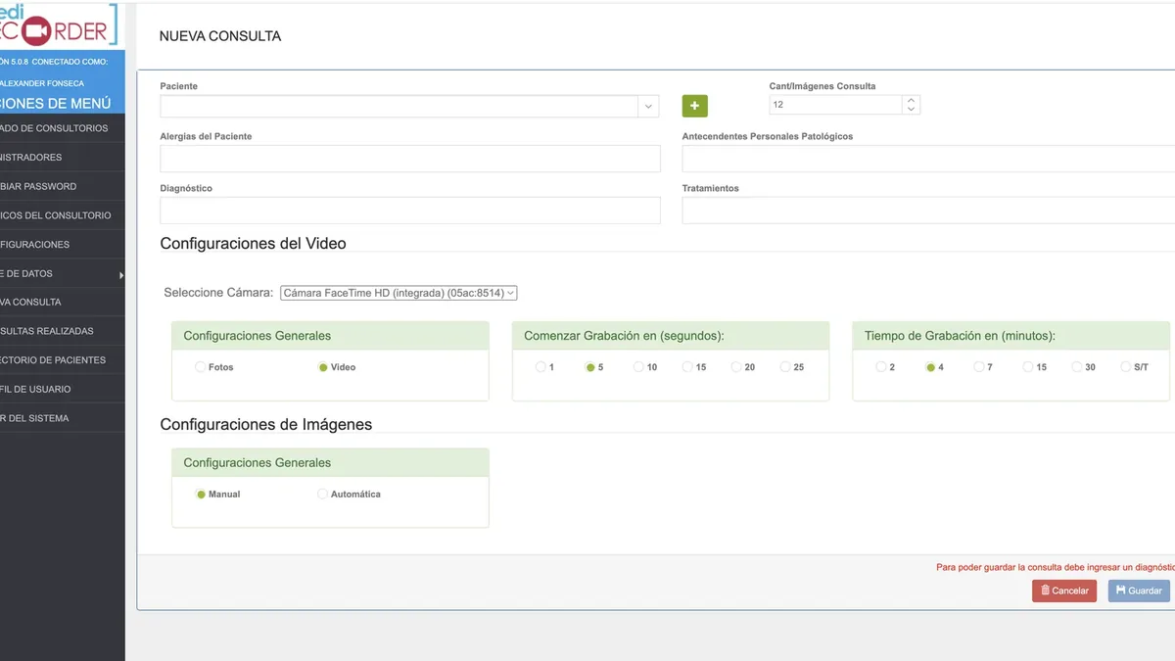Viewport: 1175px width, 661px height.
Task: Increase Cant/Imágenes Consulta with up arrow
Action: [x=912, y=100]
